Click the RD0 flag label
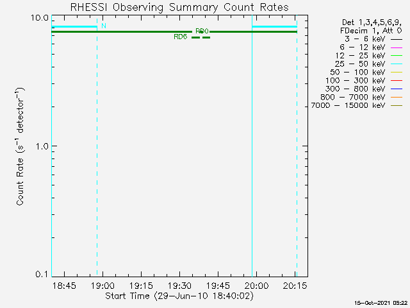The height and width of the screenshot is (308, 410). click(202, 31)
